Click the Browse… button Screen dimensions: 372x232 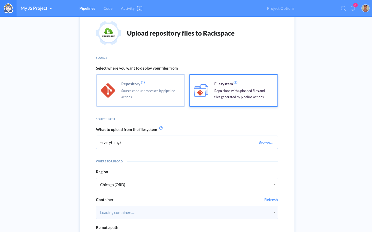coord(266,142)
